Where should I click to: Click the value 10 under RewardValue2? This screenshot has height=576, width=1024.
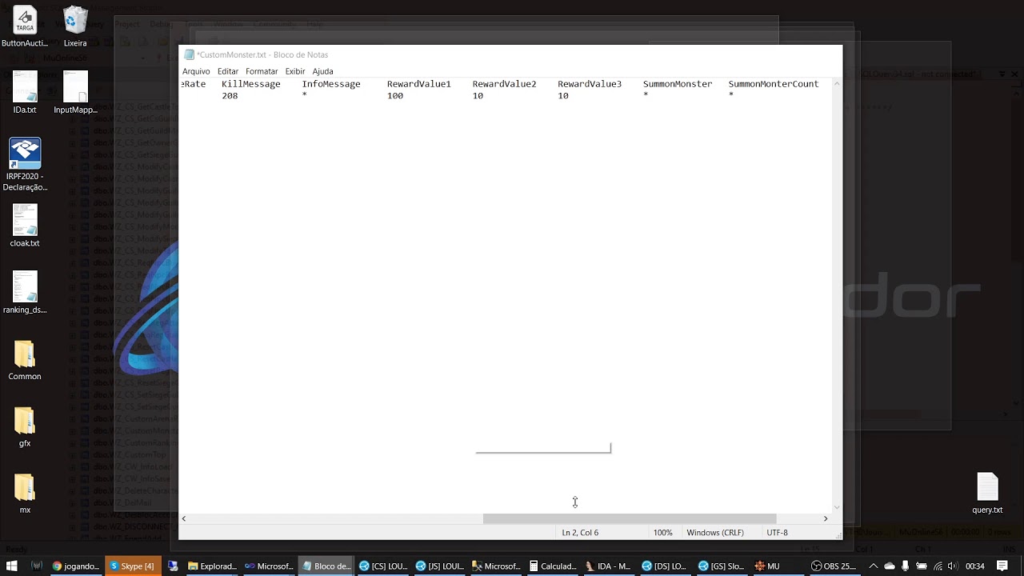coord(478,96)
